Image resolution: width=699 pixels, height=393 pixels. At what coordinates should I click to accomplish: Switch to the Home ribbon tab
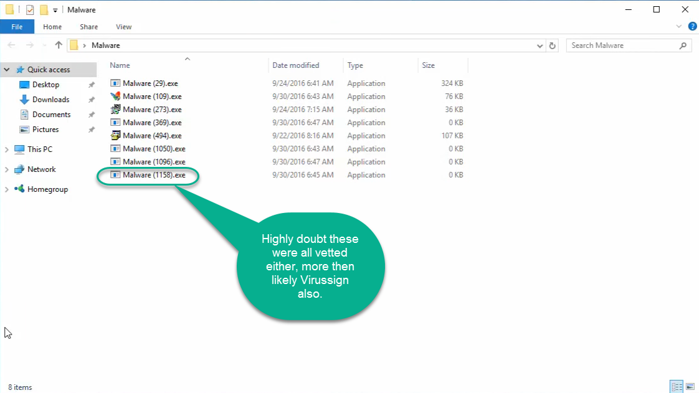[52, 27]
